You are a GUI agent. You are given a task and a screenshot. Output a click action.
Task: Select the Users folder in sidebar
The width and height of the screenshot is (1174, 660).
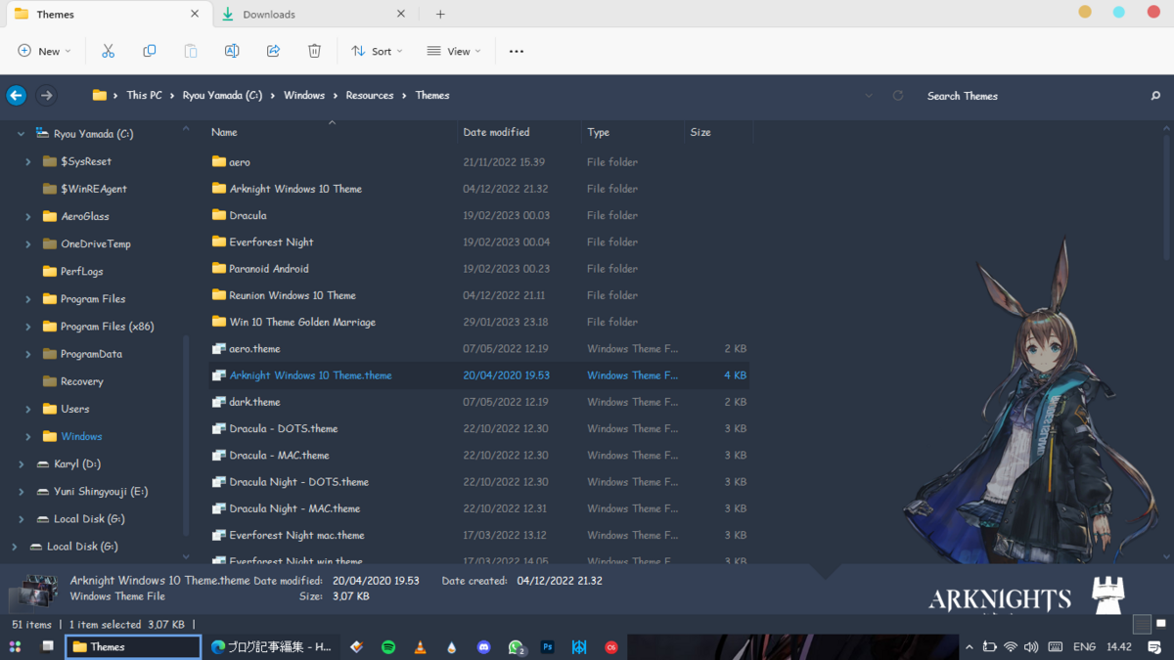point(74,409)
